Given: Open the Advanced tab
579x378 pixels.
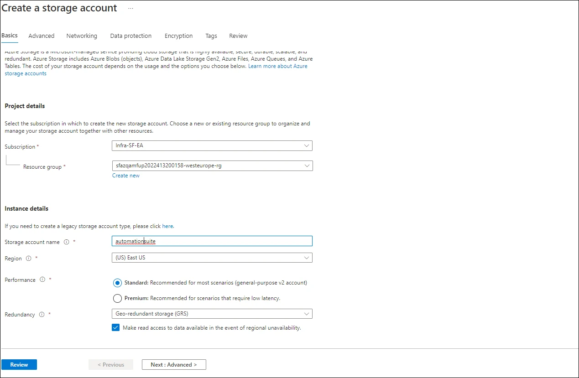Looking at the screenshot, I should (x=41, y=36).
